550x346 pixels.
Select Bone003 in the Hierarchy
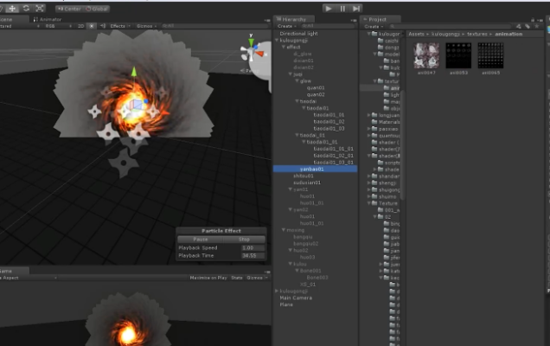317,278
